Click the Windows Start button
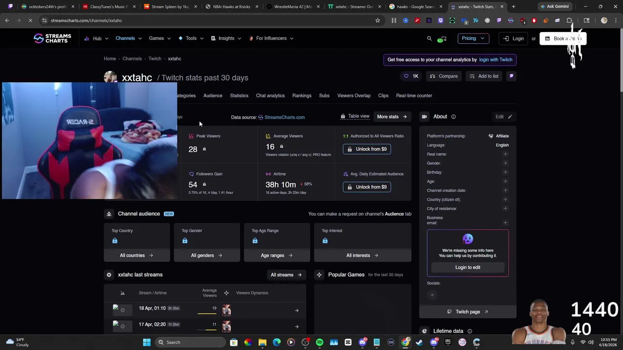Screen dimensions: 623x350 click(147, 342)
